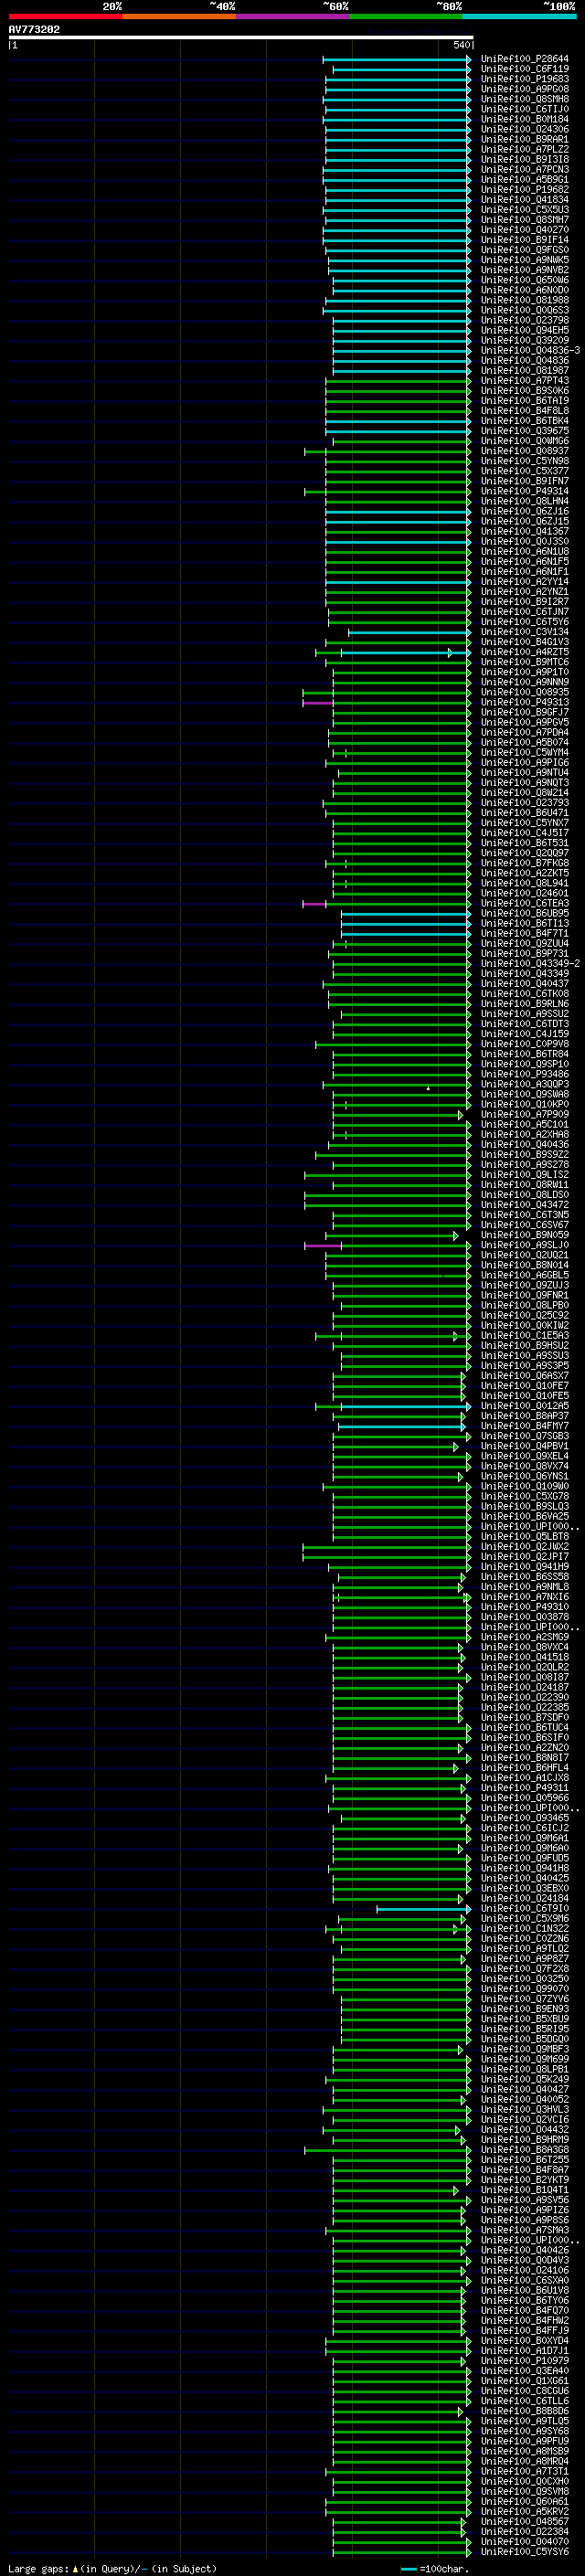Click the red 20% identity legend bar
This screenshot has width=585, height=2576.
click(65, 16)
